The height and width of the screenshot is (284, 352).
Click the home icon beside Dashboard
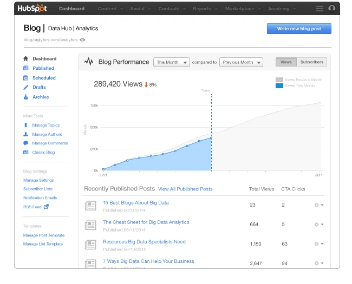[26, 58]
